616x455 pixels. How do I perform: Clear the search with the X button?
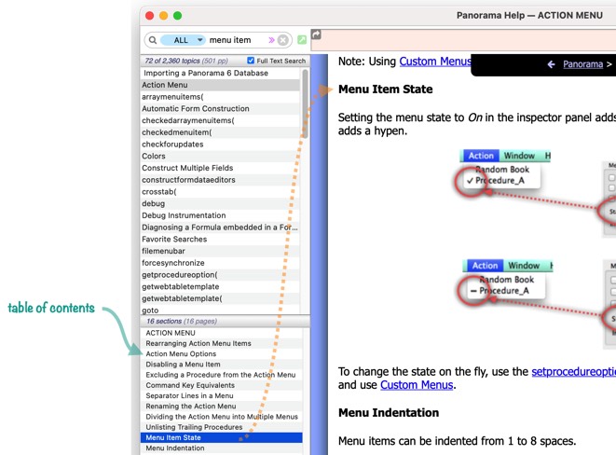point(282,40)
